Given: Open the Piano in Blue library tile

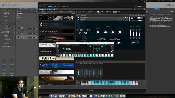Looking at the screenshot, I should click(57, 65).
